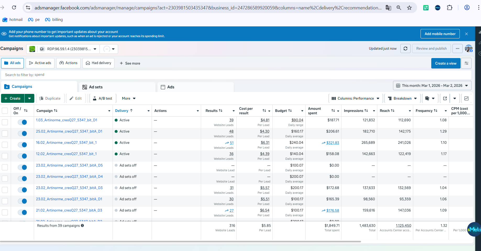Switch to the Ad sets tab
The image size is (481, 251).
tap(117, 87)
